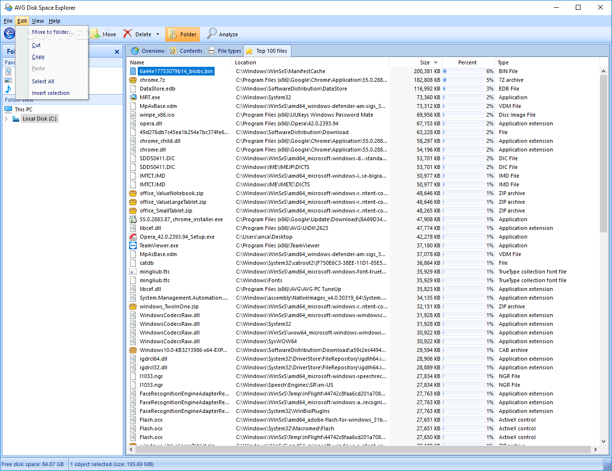Click the This PC computer icon
This screenshot has height=471, width=612.
click(x=8, y=109)
